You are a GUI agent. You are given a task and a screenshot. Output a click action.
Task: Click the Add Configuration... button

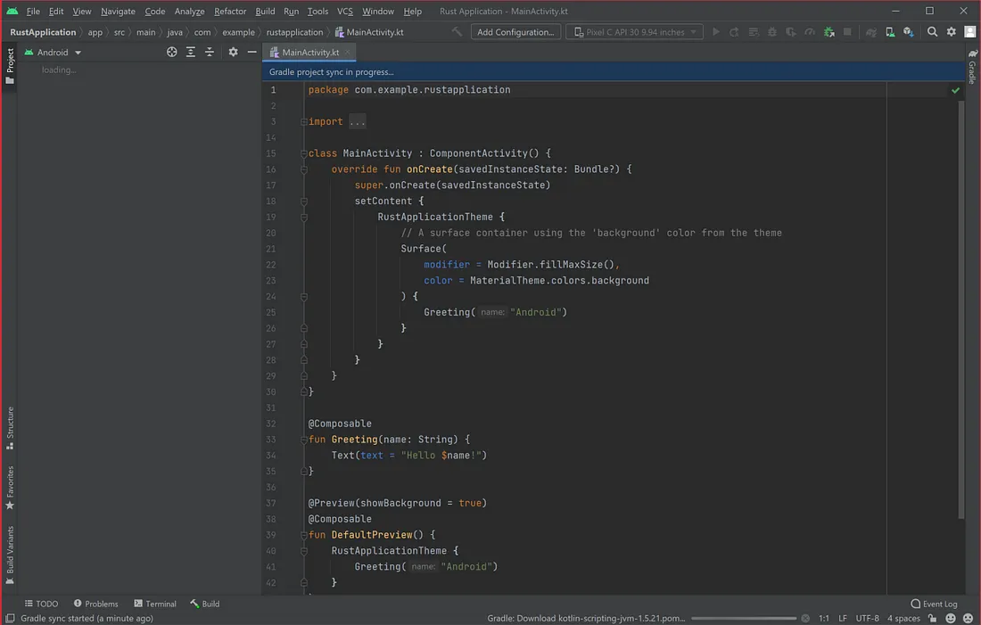[x=515, y=32]
